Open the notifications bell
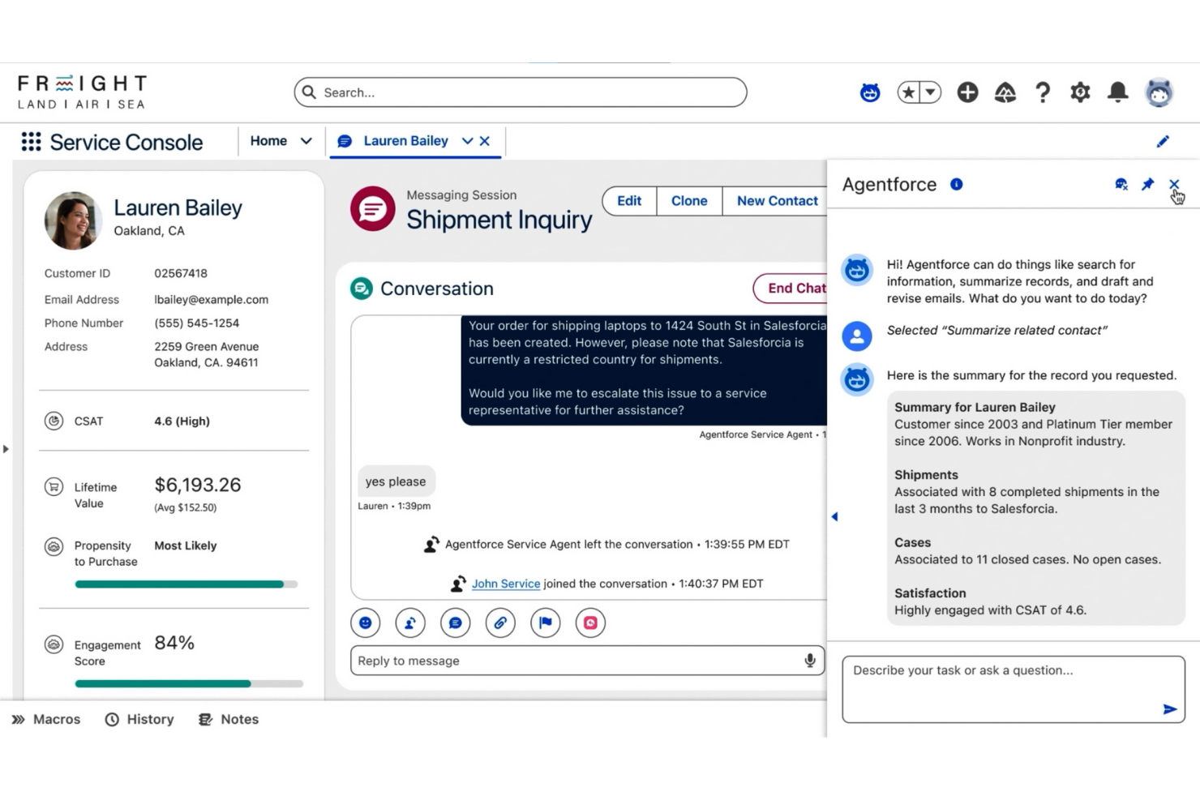The height and width of the screenshot is (800, 1200). [x=1117, y=92]
